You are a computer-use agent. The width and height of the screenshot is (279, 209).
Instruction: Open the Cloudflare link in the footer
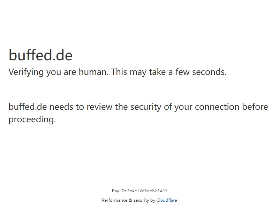click(x=167, y=200)
